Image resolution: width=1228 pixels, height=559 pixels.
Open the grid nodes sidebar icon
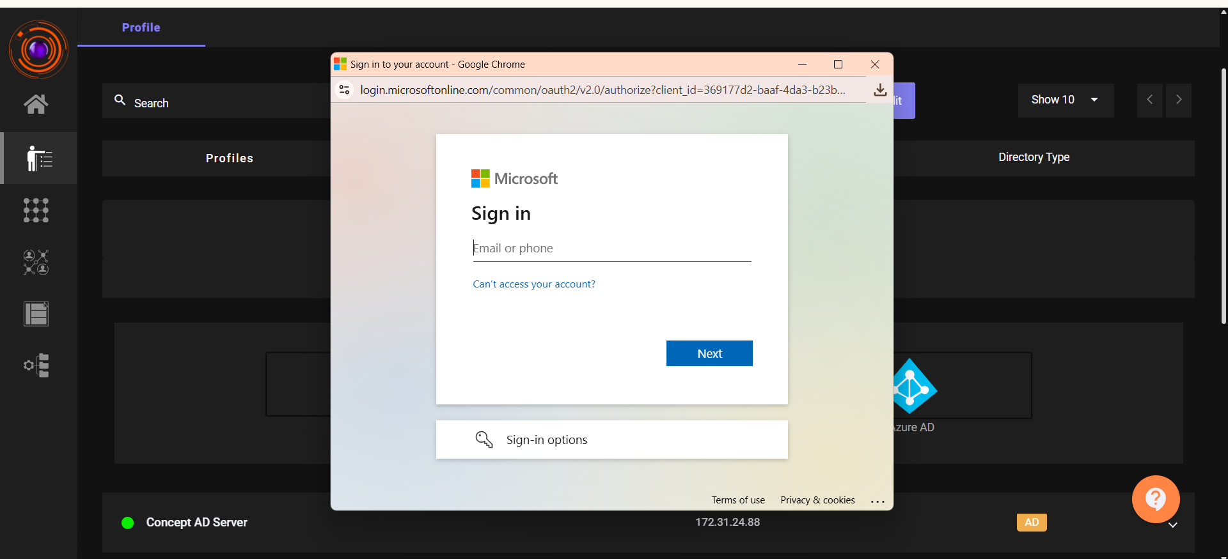pos(36,210)
